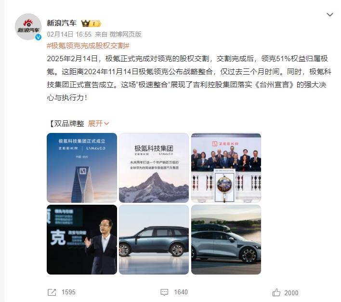Open the comments speech bubble icon
341x302 pixels.
164,292
